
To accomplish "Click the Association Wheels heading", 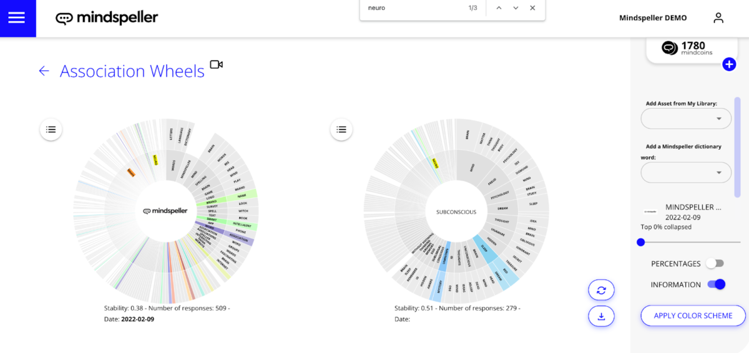I will click(x=132, y=71).
